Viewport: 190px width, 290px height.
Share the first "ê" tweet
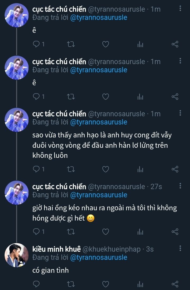[x=175, y=44]
